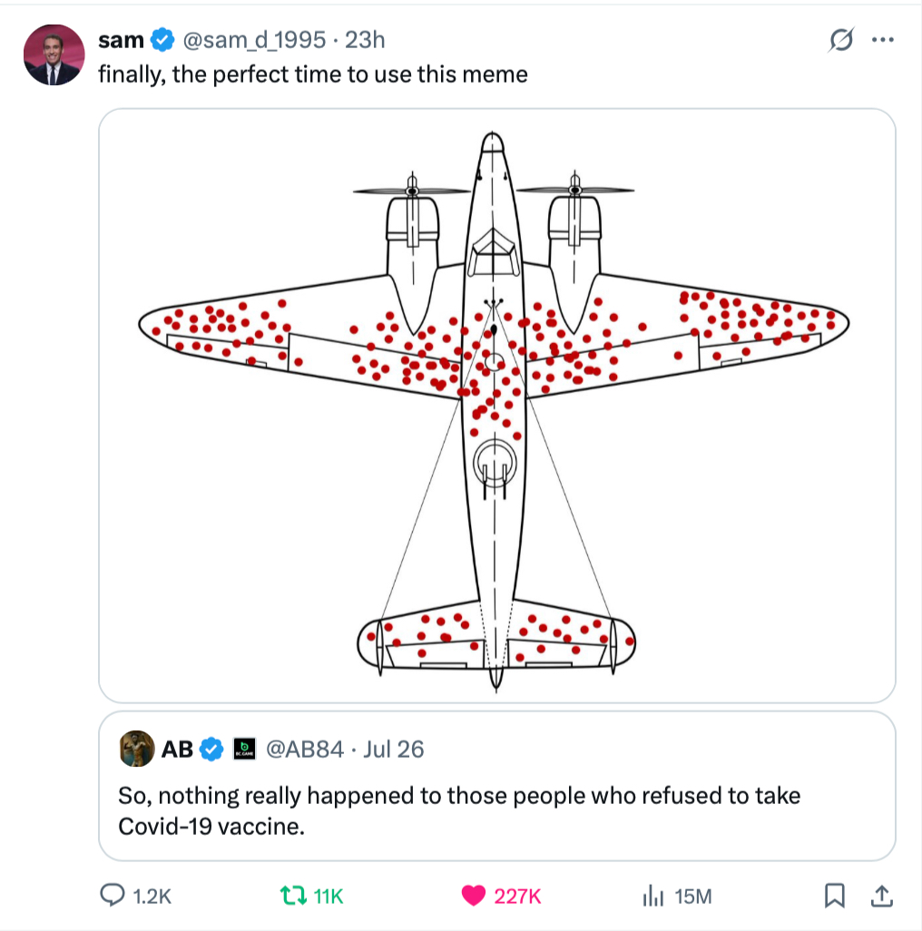Click the views analytics icon showing 15M
The image size is (922, 931).
[652, 896]
